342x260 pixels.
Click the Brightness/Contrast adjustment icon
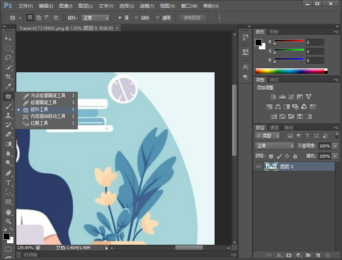[x=273, y=97]
